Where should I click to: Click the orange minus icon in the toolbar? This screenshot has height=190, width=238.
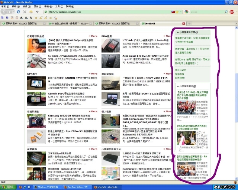(x=51, y=18)
